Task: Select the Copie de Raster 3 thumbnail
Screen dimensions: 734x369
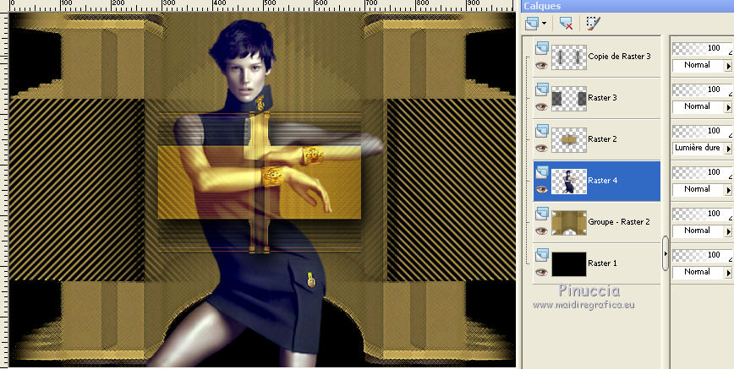Action: click(x=569, y=57)
